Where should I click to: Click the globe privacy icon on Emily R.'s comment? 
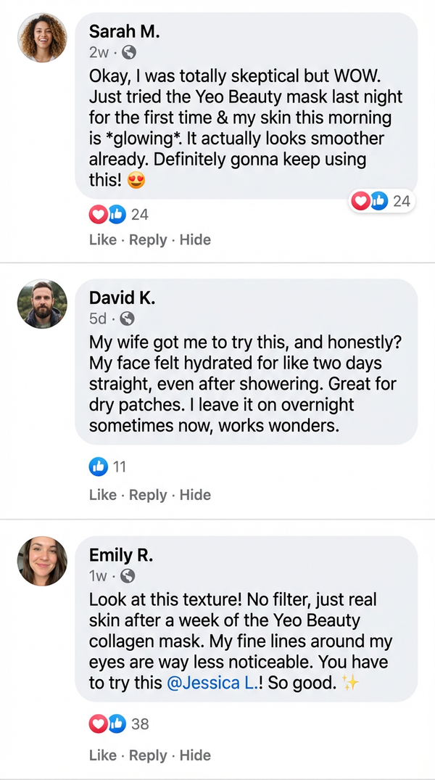point(128,575)
